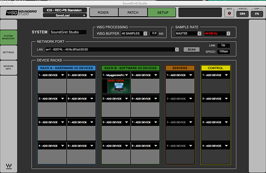Viewport: 266px width, 173px height.
Task: Switch to the PATCH tab
Action: pyautogui.click(x=133, y=12)
